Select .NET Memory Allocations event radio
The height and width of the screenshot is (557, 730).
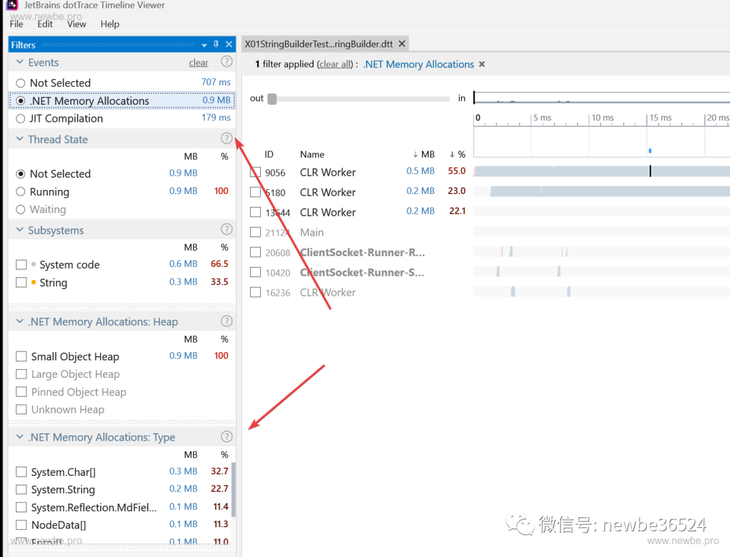tap(20, 101)
